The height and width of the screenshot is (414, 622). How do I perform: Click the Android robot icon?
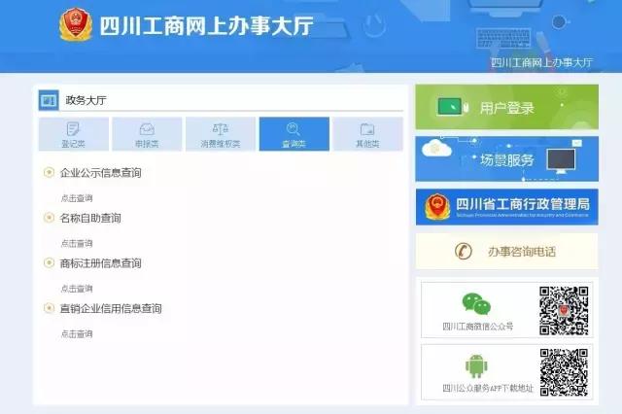tap(476, 366)
